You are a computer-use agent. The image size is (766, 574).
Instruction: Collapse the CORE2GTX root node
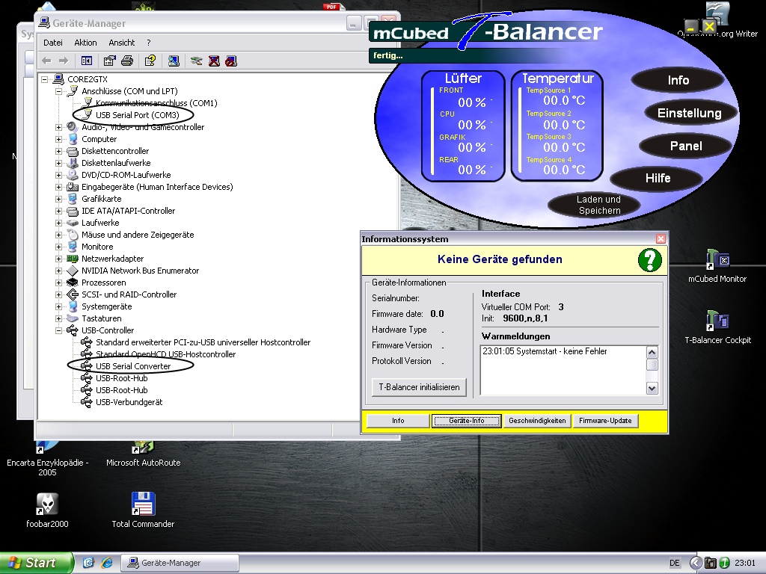pos(44,79)
